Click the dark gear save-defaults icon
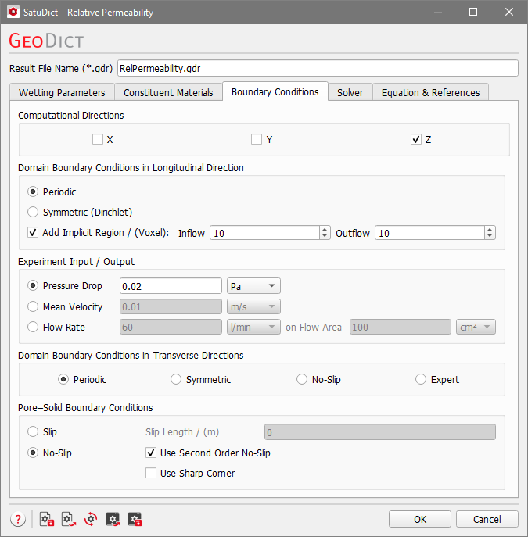 (x=135, y=519)
